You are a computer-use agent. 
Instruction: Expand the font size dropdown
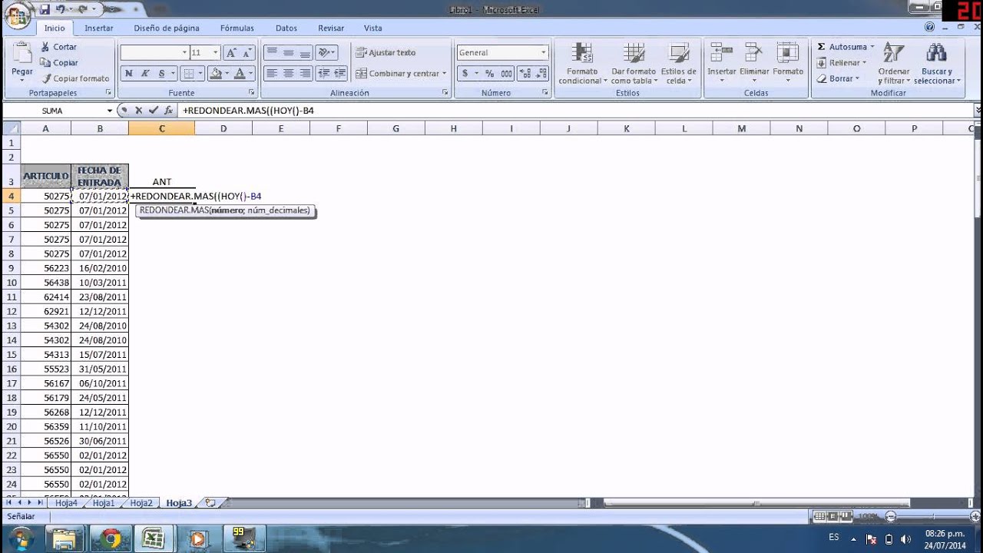coord(215,53)
